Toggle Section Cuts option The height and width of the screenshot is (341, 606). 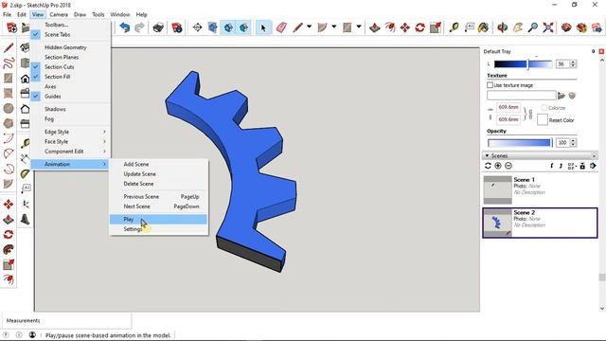click(59, 67)
